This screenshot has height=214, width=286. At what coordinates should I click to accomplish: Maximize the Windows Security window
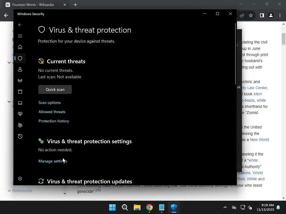point(217,14)
